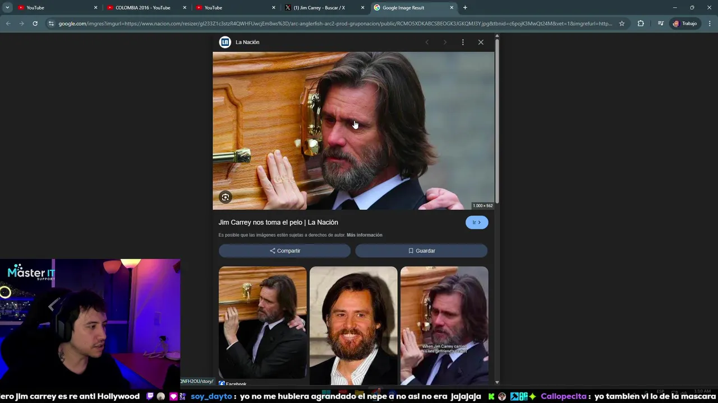Go back to previous page
Viewport: 718px width, 403px height.
(x=8, y=24)
